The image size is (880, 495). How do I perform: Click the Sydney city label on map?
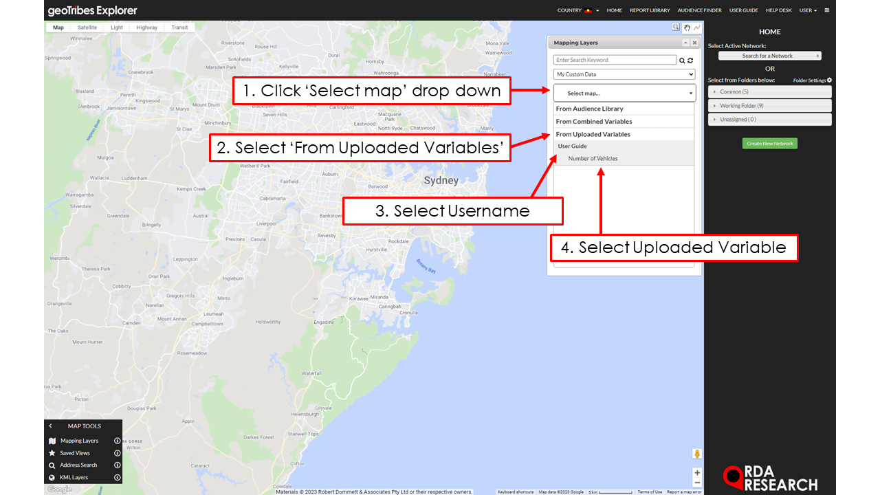441,181
